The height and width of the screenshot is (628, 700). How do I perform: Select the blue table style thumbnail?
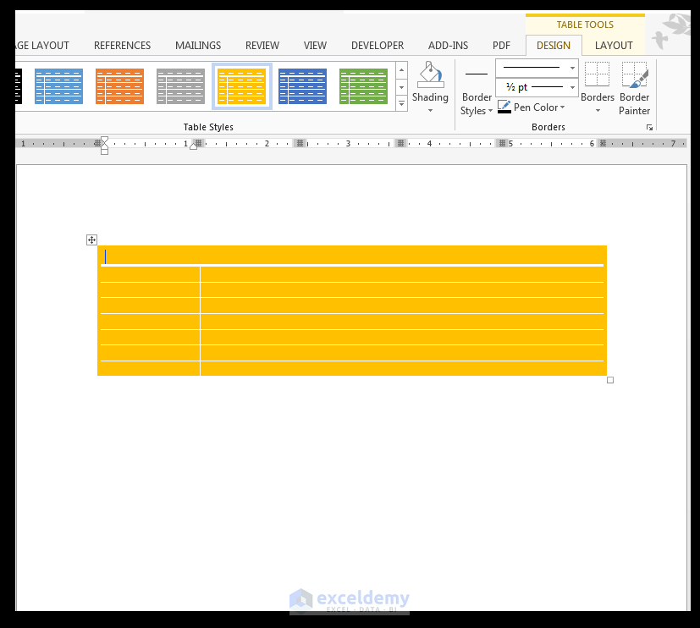coord(58,85)
